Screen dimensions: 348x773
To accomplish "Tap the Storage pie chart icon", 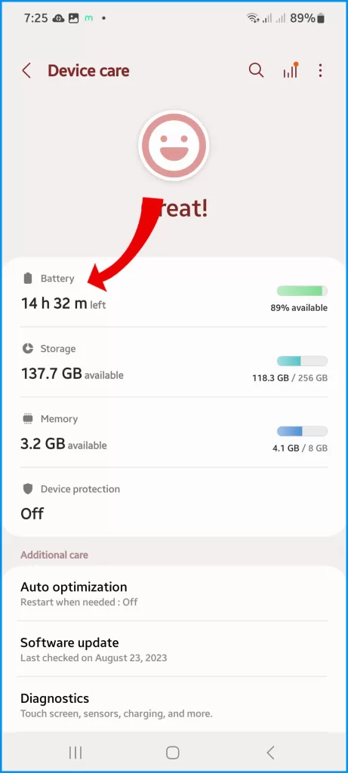I will click(28, 349).
